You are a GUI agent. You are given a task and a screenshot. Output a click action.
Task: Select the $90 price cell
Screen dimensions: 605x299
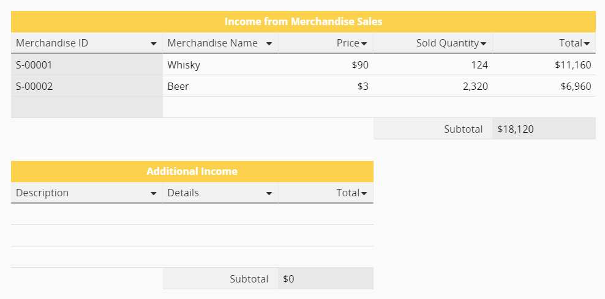[325, 65]
